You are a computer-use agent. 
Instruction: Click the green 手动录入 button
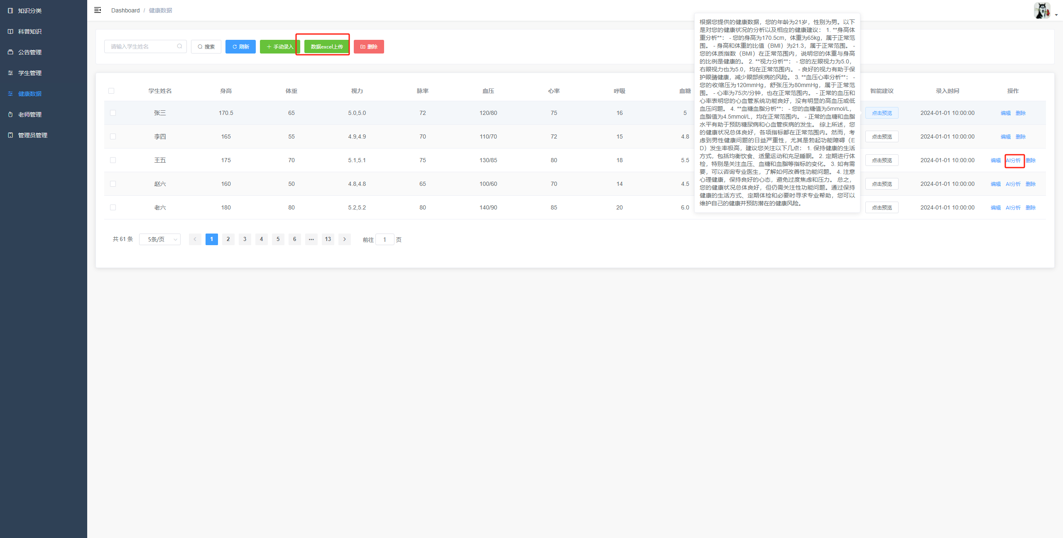(280, 46)
